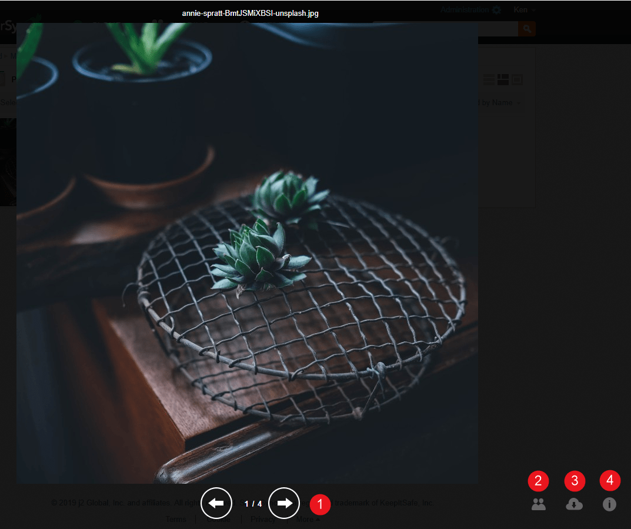Run a search with the magnifier button
This screenshot has height=529, width=631.
(526, 28)
